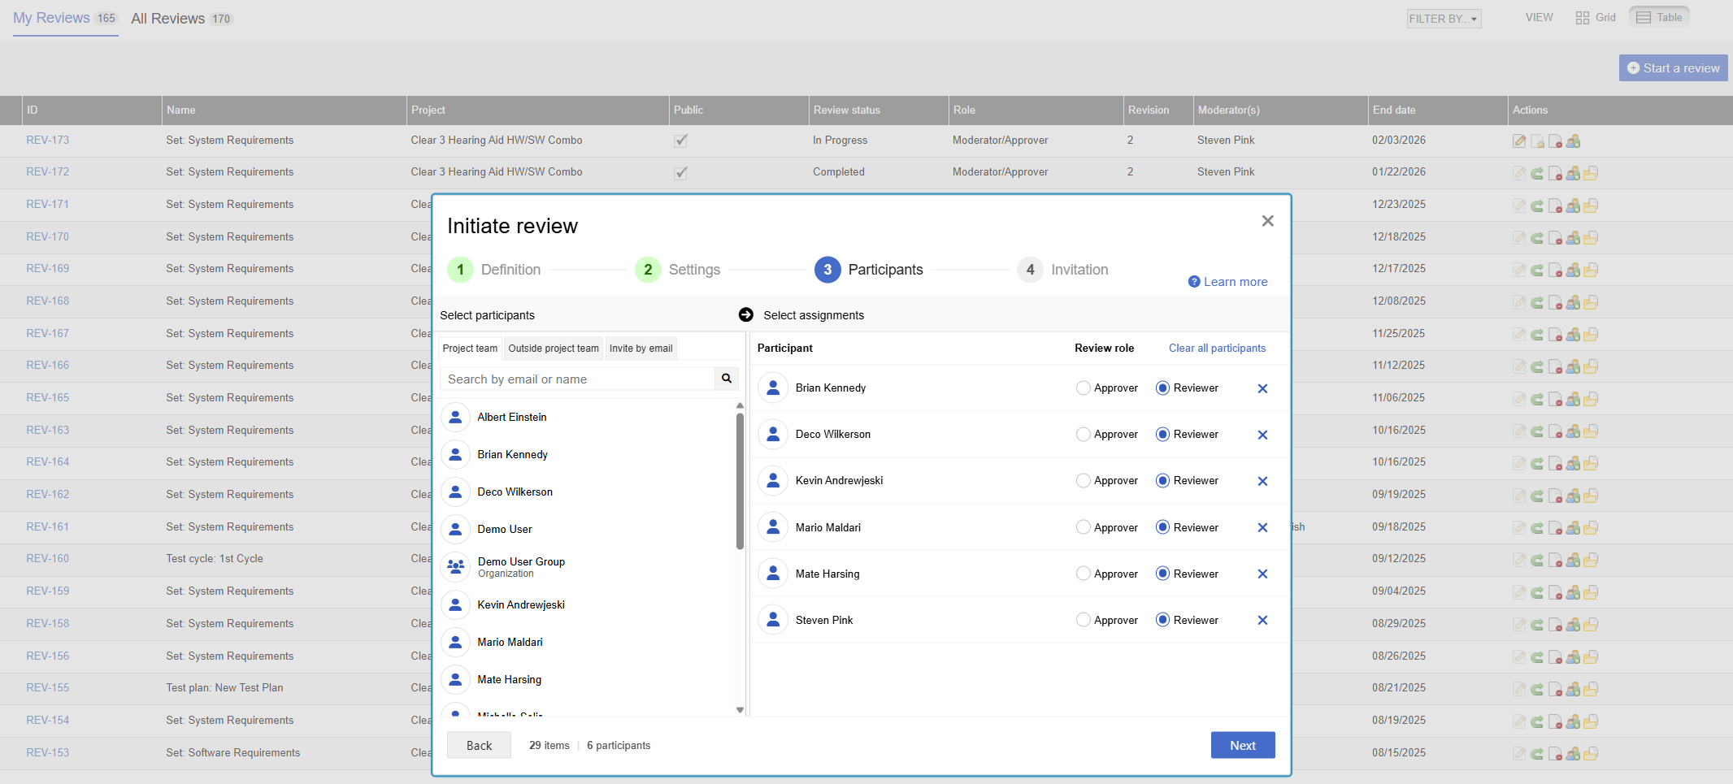Click the Demo User Group organization icon
The height and width of the screenshot is (784, 1733).
[455, 566]
